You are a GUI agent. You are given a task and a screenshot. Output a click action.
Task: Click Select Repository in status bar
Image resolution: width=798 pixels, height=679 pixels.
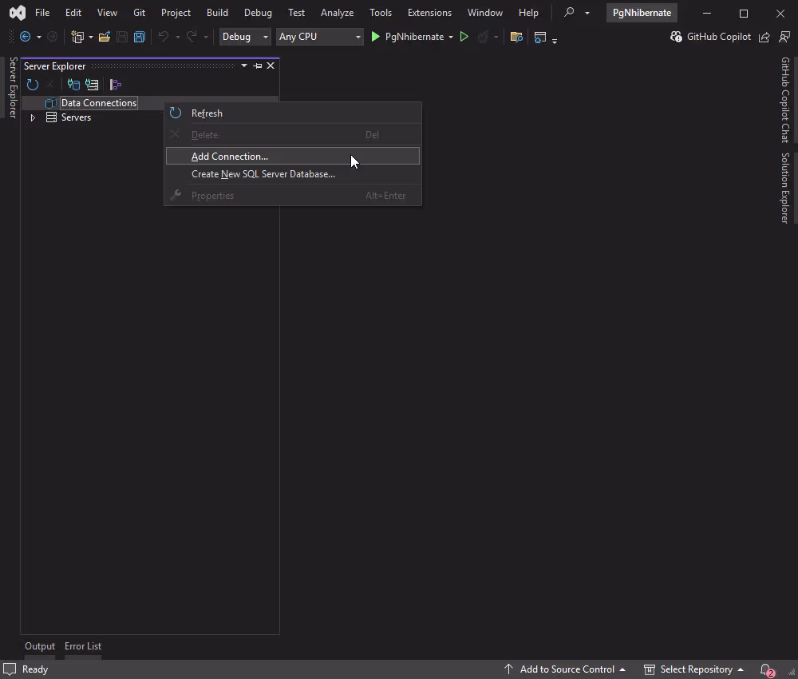click(x=695, y=669)
